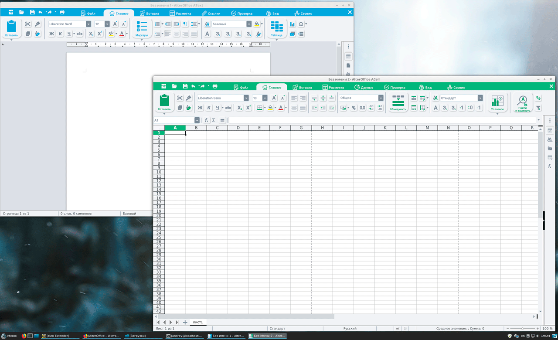The width and height of the screenshot is (558, 340).
Task: Click the Markers (Маркеры) bullet list icon in AText
Action: pyautogui.click(x=142, y=28)
